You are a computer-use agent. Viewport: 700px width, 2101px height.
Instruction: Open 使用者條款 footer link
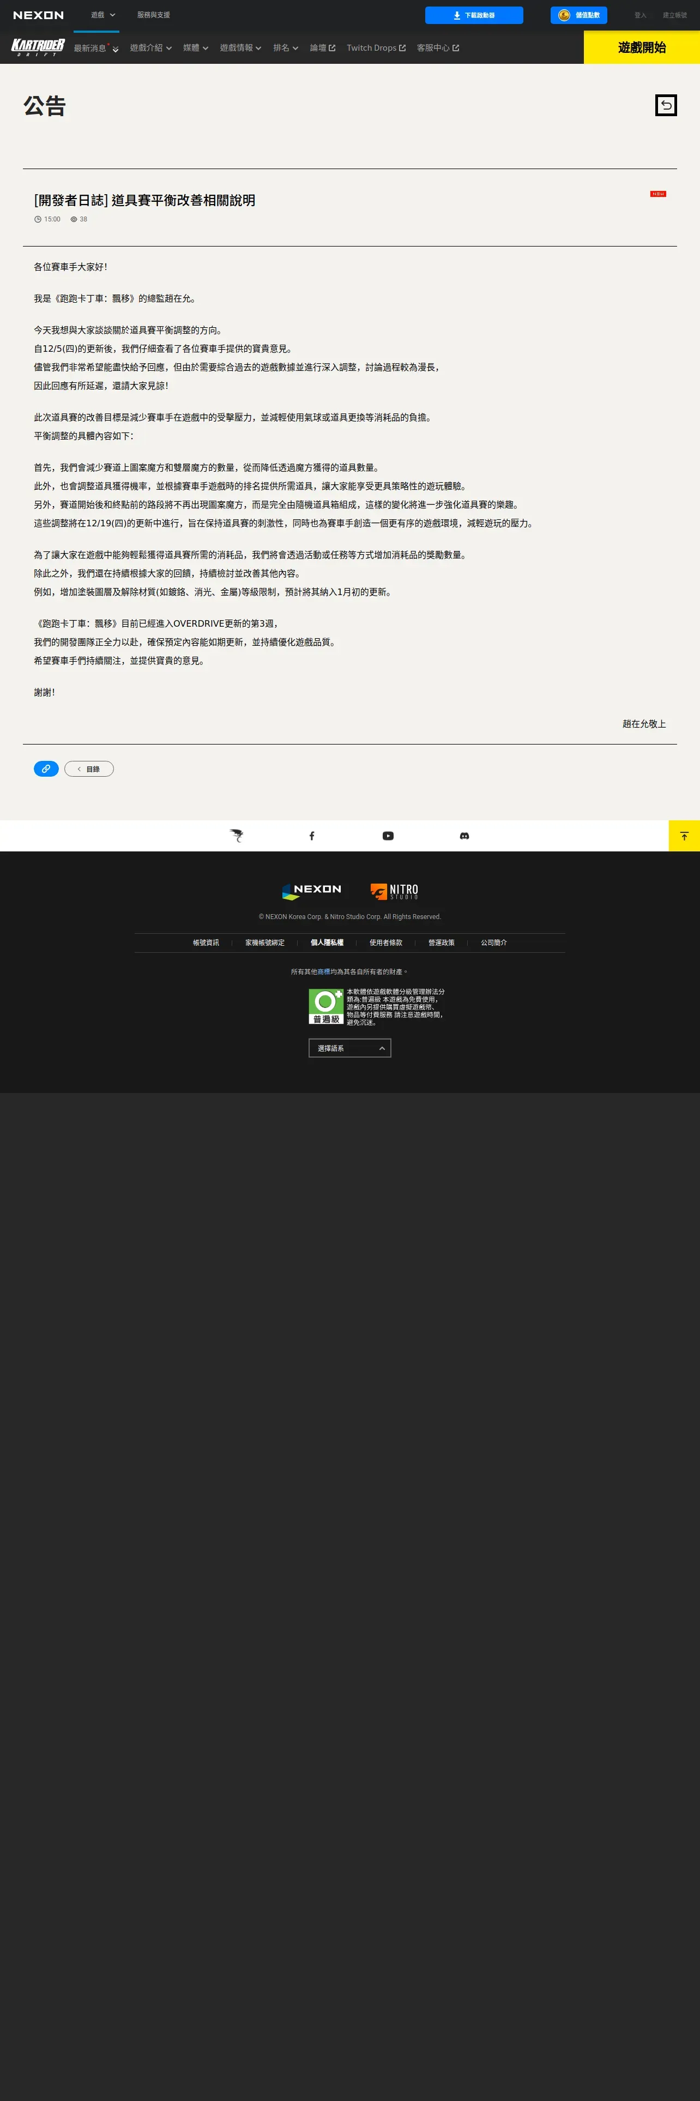385,942
